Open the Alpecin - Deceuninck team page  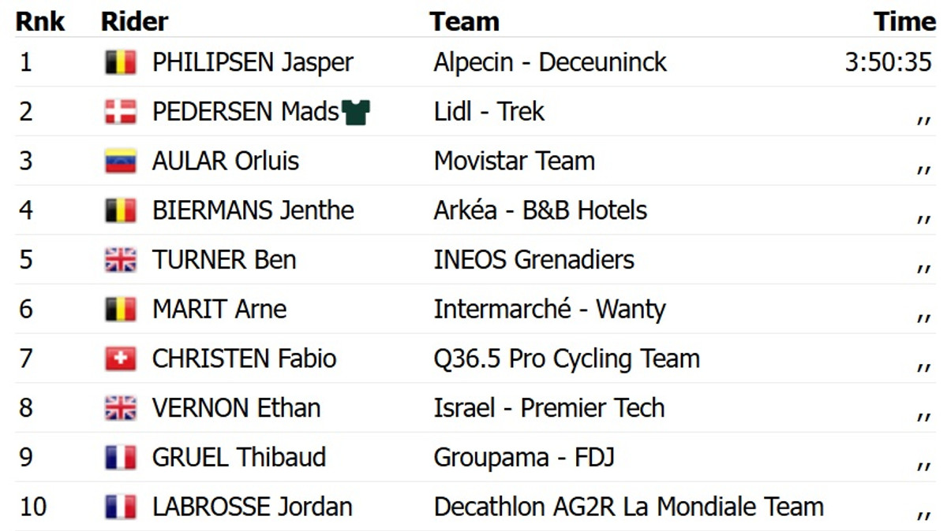point(550,62)
